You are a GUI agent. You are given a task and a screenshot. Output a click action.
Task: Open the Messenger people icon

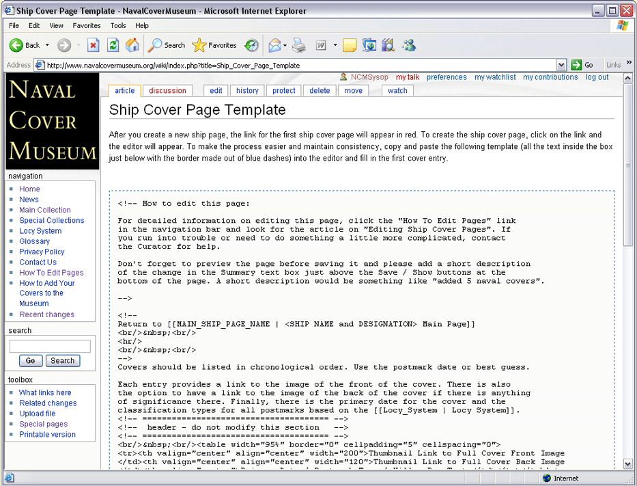point(409,45)
